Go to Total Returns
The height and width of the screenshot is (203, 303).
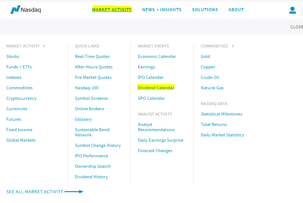pyautogui.click(x=214, y=125)
